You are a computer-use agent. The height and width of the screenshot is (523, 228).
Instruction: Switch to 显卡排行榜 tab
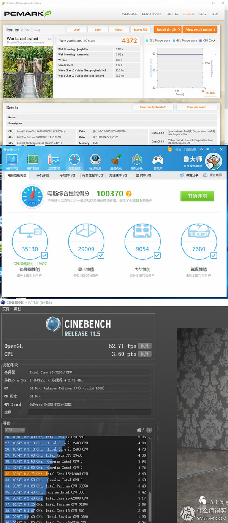[143, 175]
